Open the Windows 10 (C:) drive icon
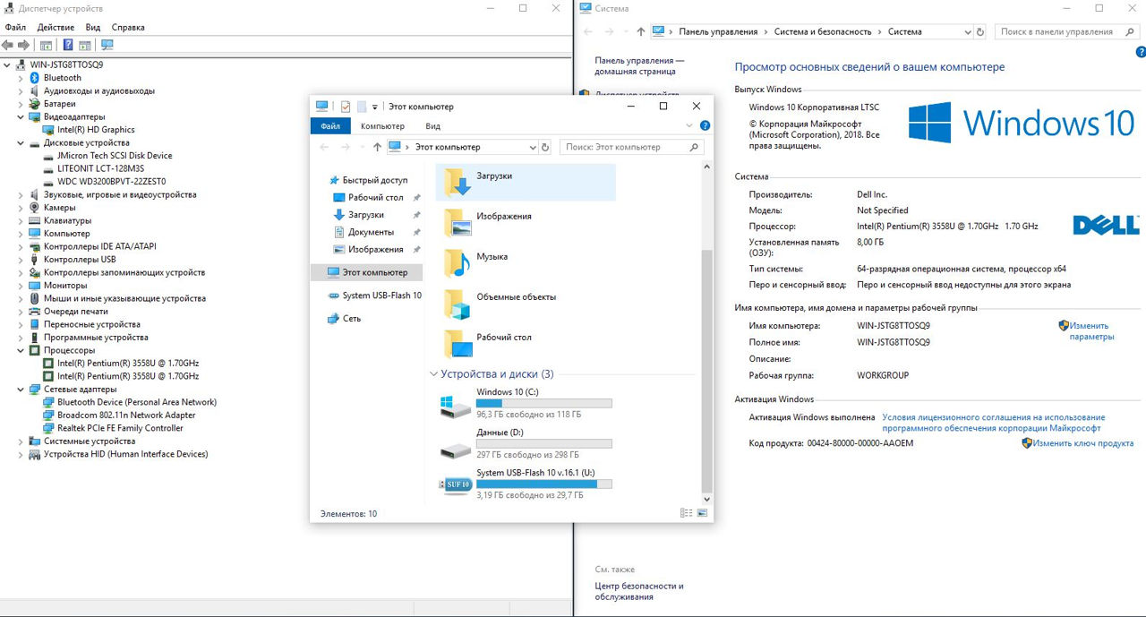1146x617 pixels. [x=456, y=406]
